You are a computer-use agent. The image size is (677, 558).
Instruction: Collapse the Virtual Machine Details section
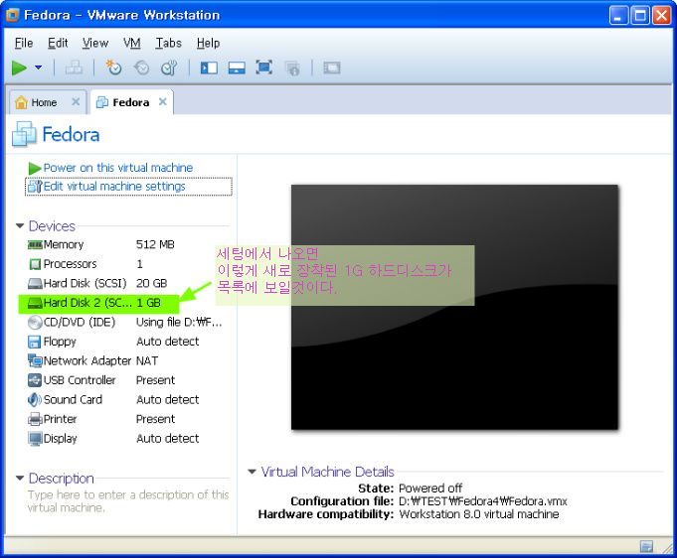pos(252,472)
